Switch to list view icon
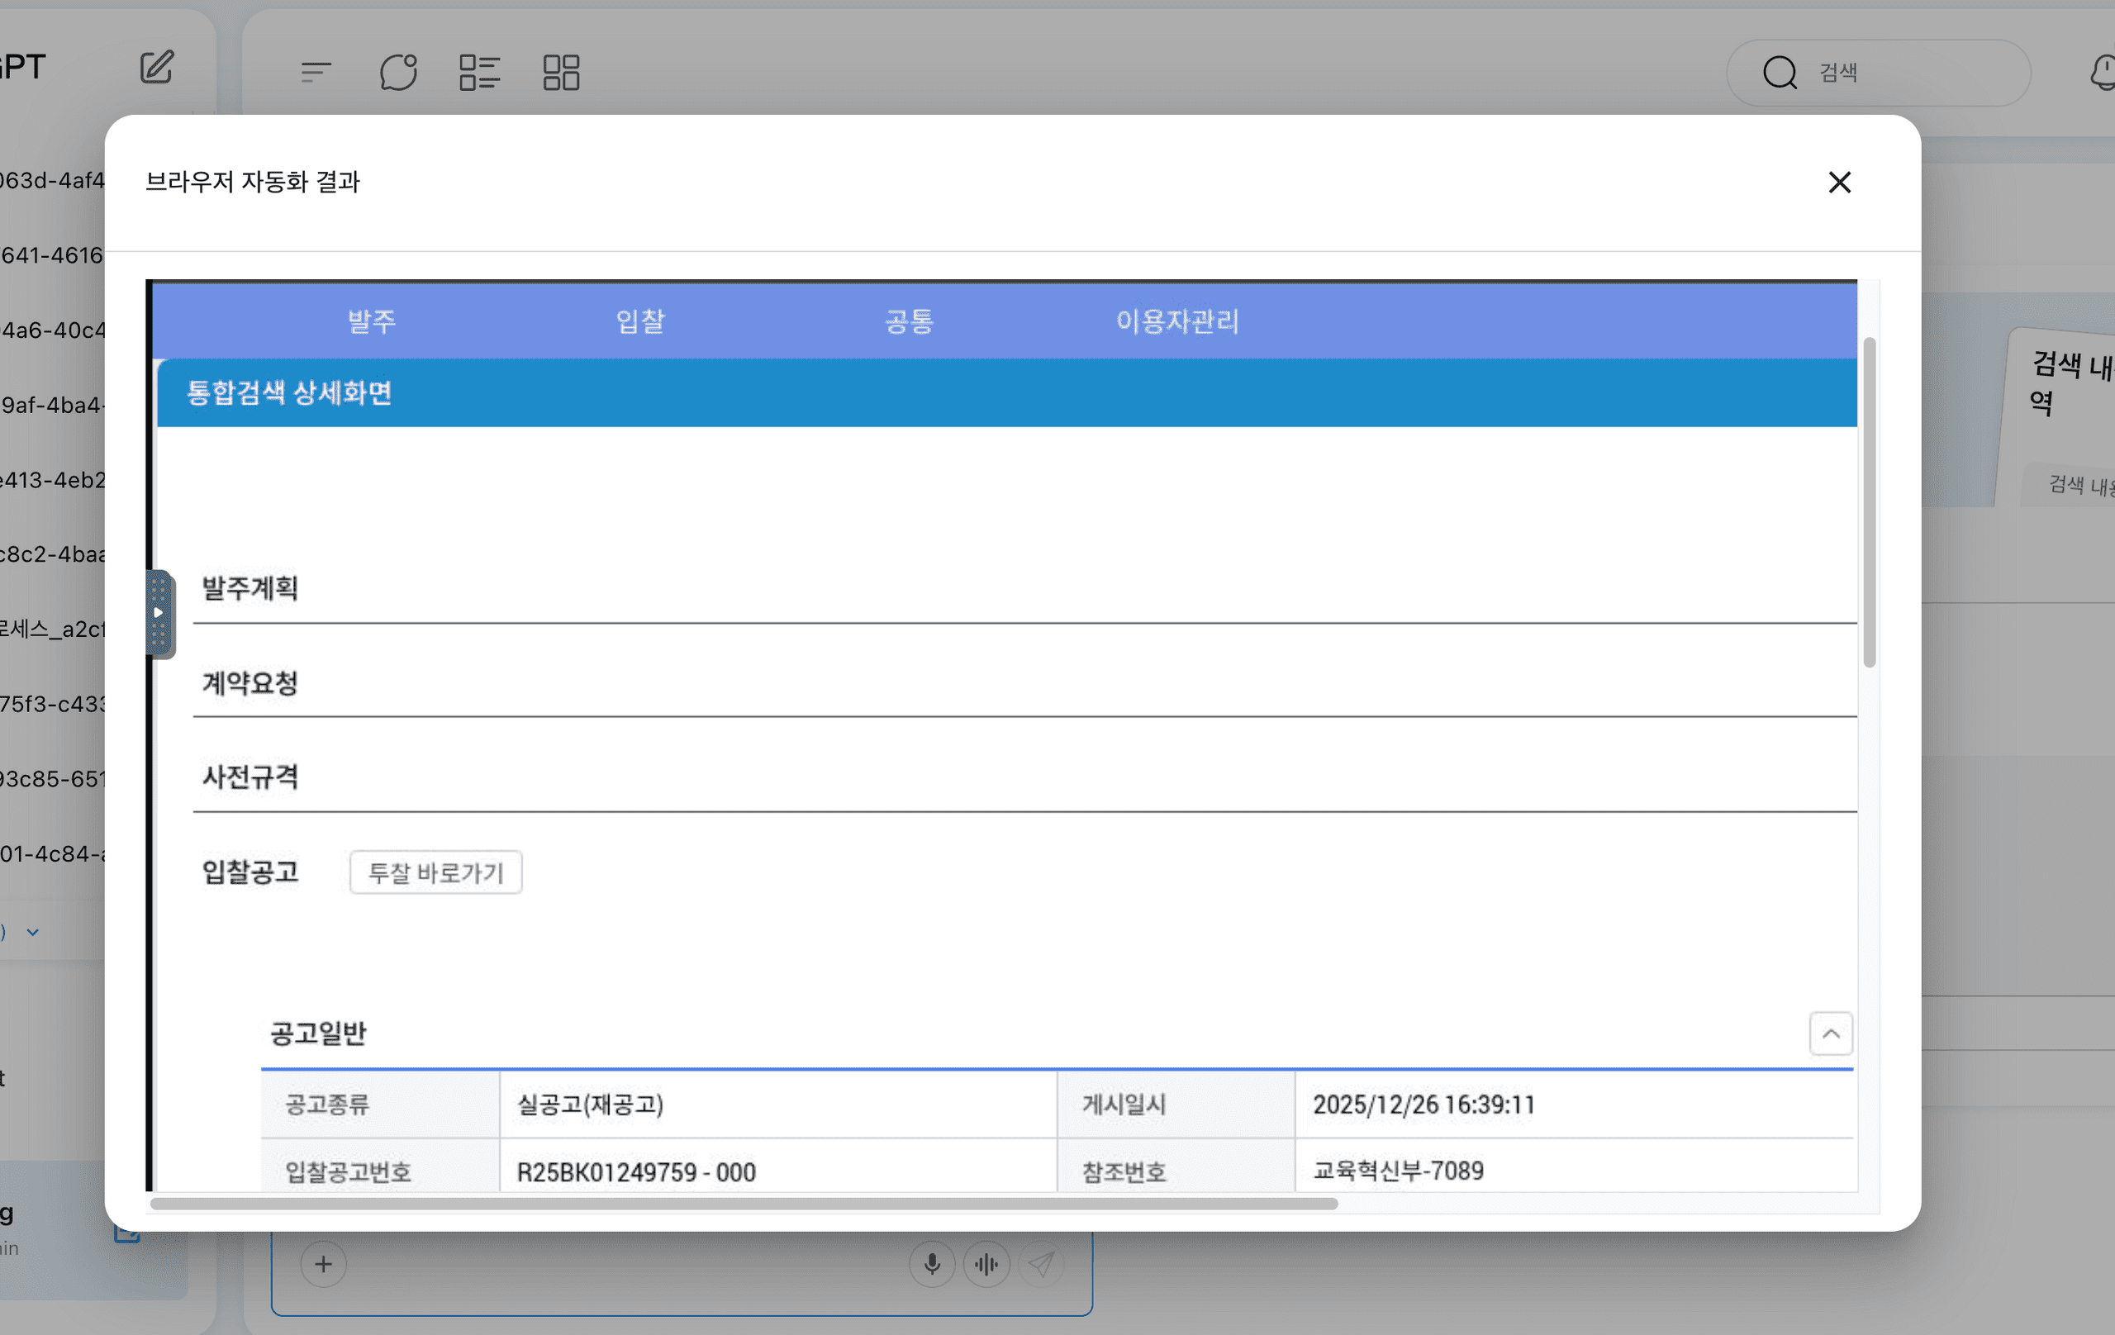2115x1335 pixels. click(479, 72)
